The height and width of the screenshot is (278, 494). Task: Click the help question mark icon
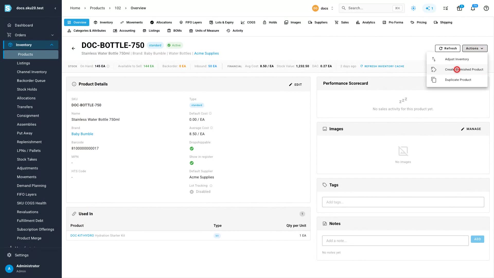pyautogui.click(x=486, y=8)
